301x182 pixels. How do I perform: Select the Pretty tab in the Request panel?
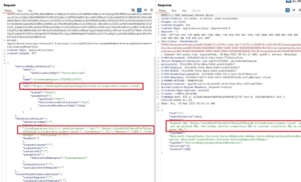tap(8, 10)
